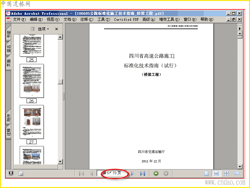This screenshot has width=250, height=188.
Task: Open the 选项 dropdown in pages panel
Action: (43, 29)
